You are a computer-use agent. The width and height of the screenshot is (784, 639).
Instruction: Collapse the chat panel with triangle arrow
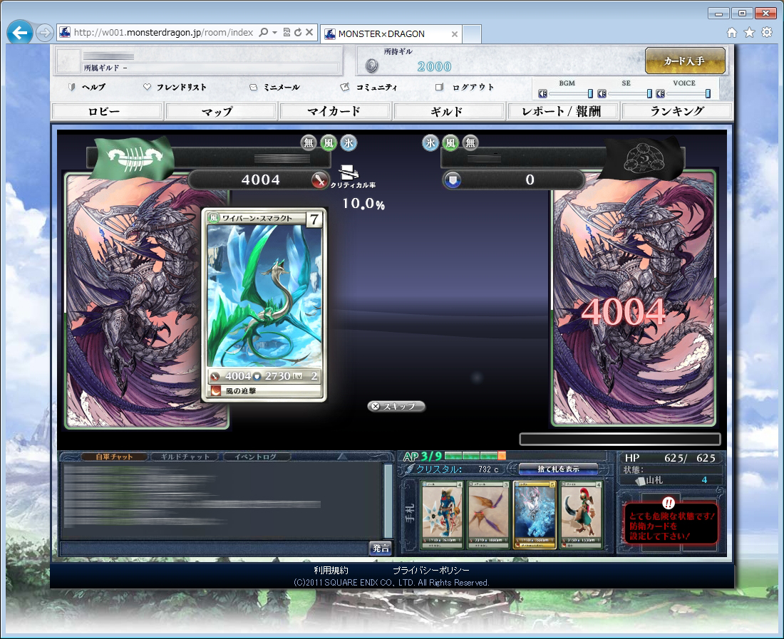343,457
